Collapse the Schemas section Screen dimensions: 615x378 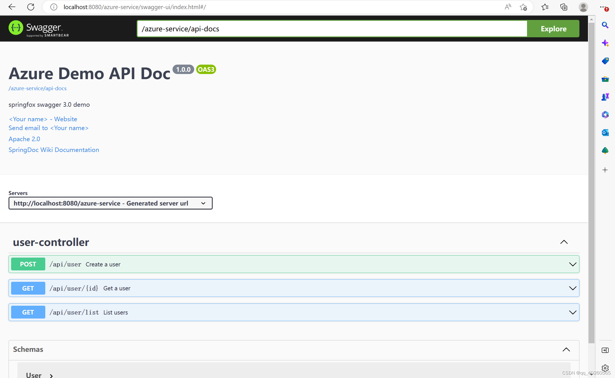[x=566, y=350]
